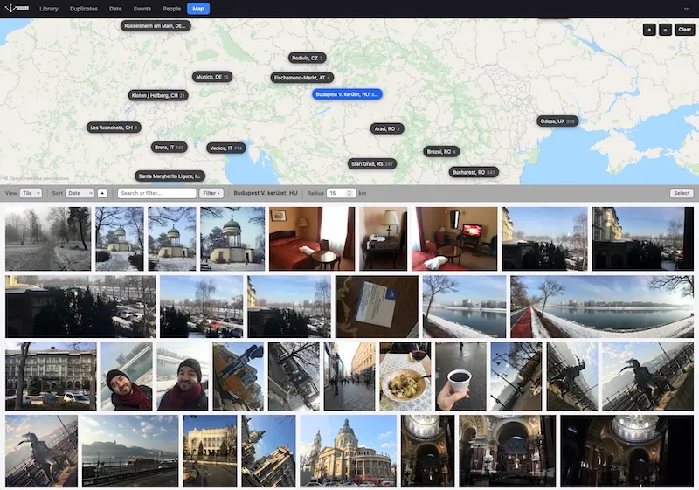Open the bedside lamp and phone photo
Image resolution: width=699 pixels, height=490 pixels.
(x=384, y=238)
